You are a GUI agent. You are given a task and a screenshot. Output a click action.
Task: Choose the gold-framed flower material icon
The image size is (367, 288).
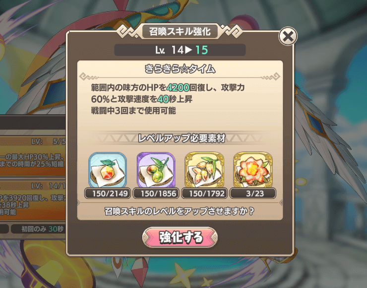253,170
